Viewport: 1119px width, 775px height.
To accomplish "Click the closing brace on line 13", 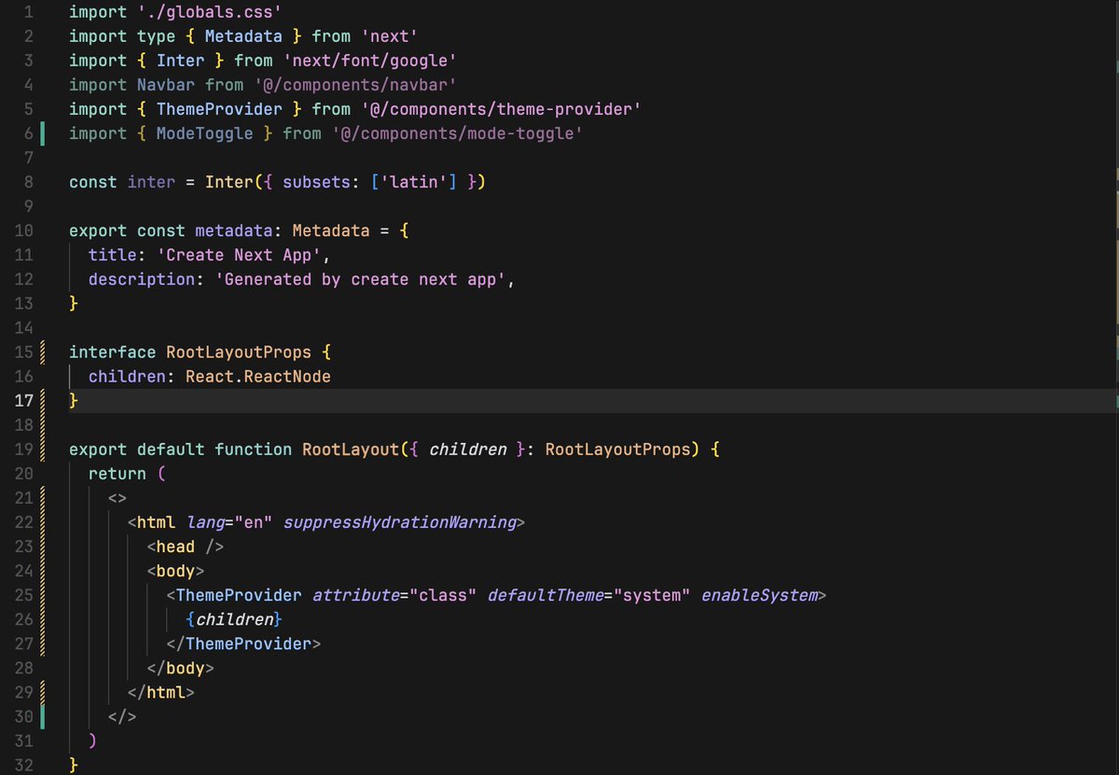I will click(x=74, y=303).
